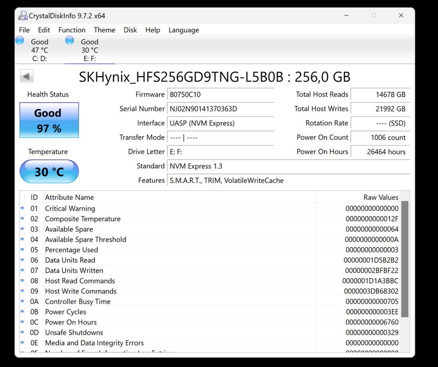Click the Critical Warning status dot
The width and height of the screenshot is (438, 367).
pyautogui.click(x=22, y=208)
